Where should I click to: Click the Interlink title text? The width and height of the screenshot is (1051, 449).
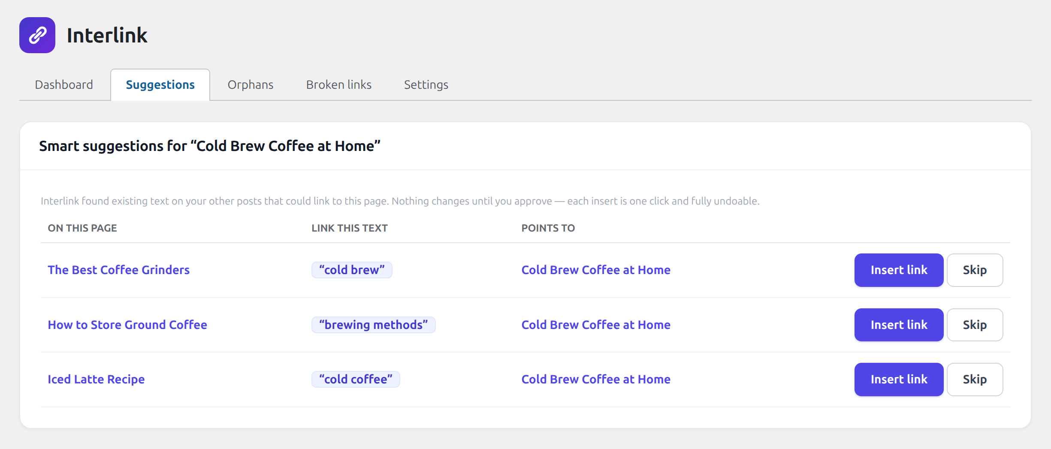click(x=107, y=35)
